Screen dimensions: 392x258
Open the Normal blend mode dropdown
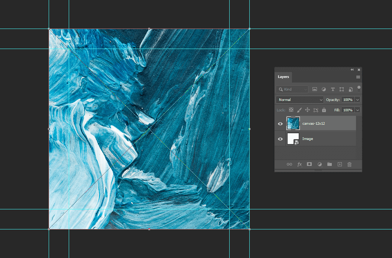(x=300, y=99)
